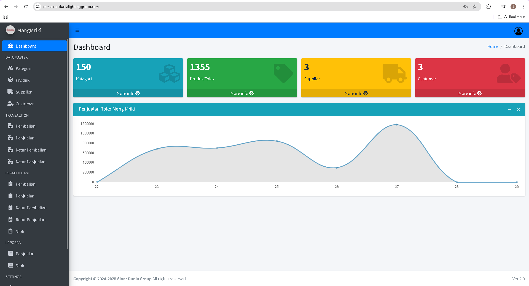Open the media control icon in Chrome toolbar

tap(503, 7)
